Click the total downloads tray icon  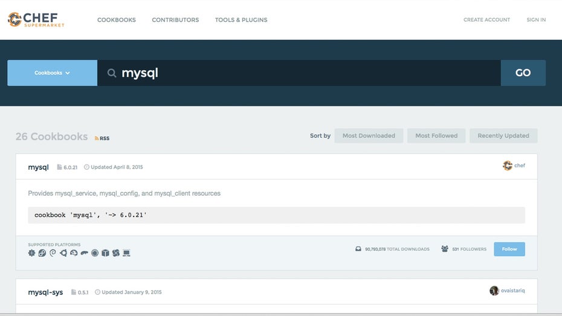[x=358, y=249]
